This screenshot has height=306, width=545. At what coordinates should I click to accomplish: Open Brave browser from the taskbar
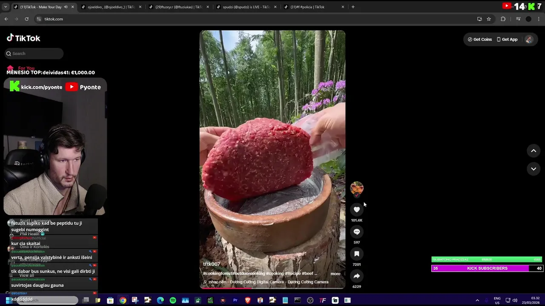[x=248, y=300]
